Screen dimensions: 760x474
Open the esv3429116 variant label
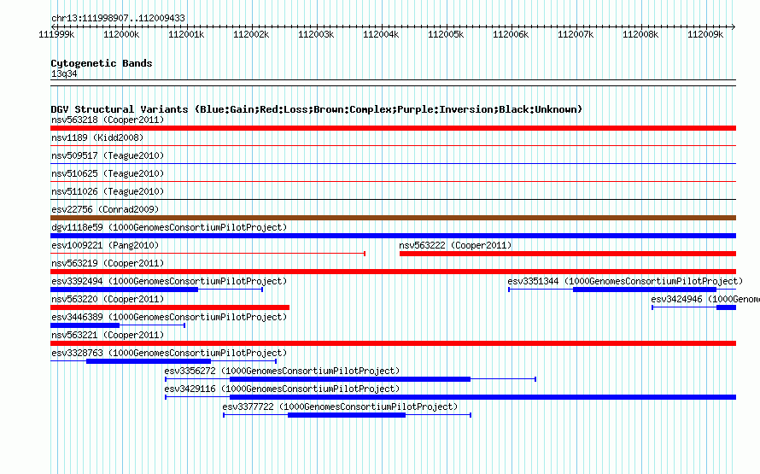coord(282,389)
